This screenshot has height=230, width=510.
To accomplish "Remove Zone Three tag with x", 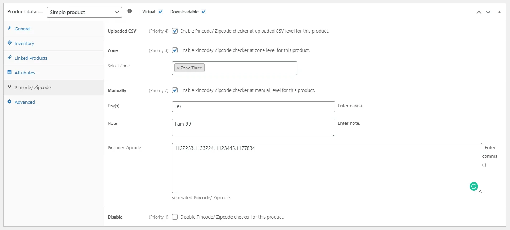I will click(x=178, y=68).
